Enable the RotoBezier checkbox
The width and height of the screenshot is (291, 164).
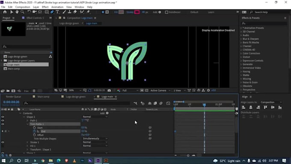point(166,12)
